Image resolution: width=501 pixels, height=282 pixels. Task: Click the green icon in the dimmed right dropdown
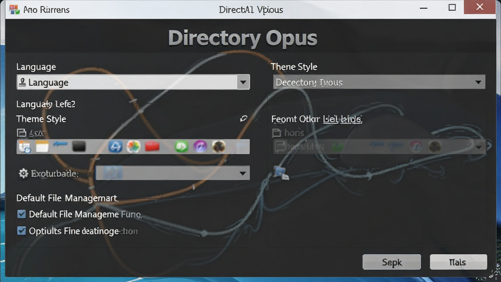(338, 147)
